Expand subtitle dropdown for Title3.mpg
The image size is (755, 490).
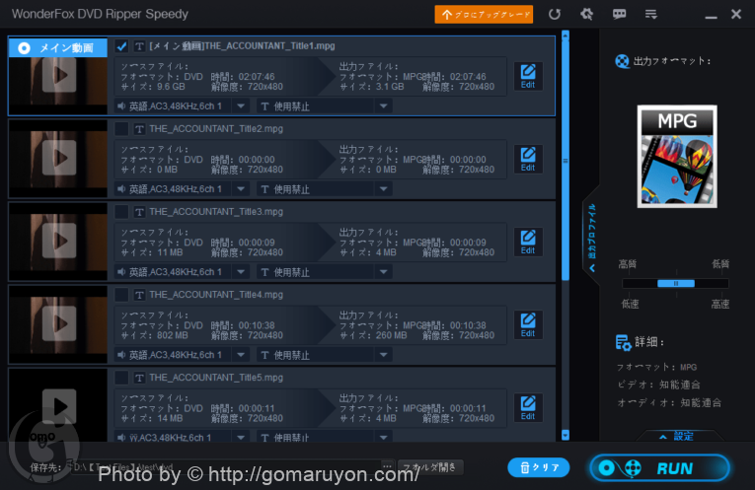click(x=383, y=272)
